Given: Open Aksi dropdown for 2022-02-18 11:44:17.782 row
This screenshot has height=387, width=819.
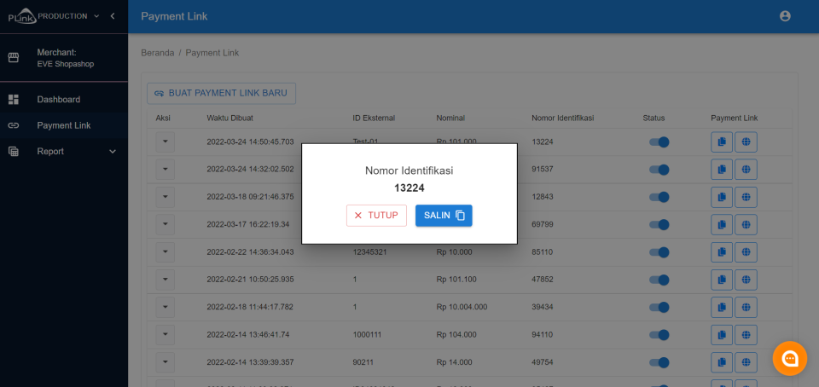Looking at the screenshot, I should [x=165, y=307].
